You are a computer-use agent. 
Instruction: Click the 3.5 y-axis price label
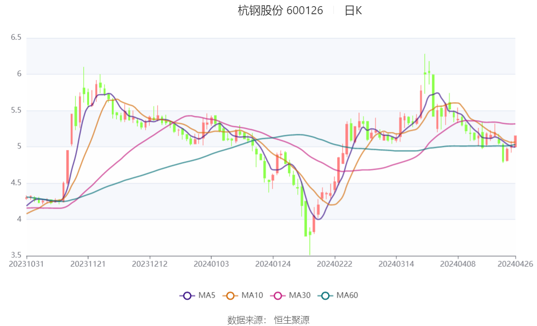click(16, 255)
